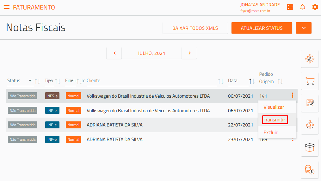Viewport: 321px width, 181px height.
Task: Click ADRIANA BATISTA DA SILVA on 22/07/2021 row
Action: (114, 125)
